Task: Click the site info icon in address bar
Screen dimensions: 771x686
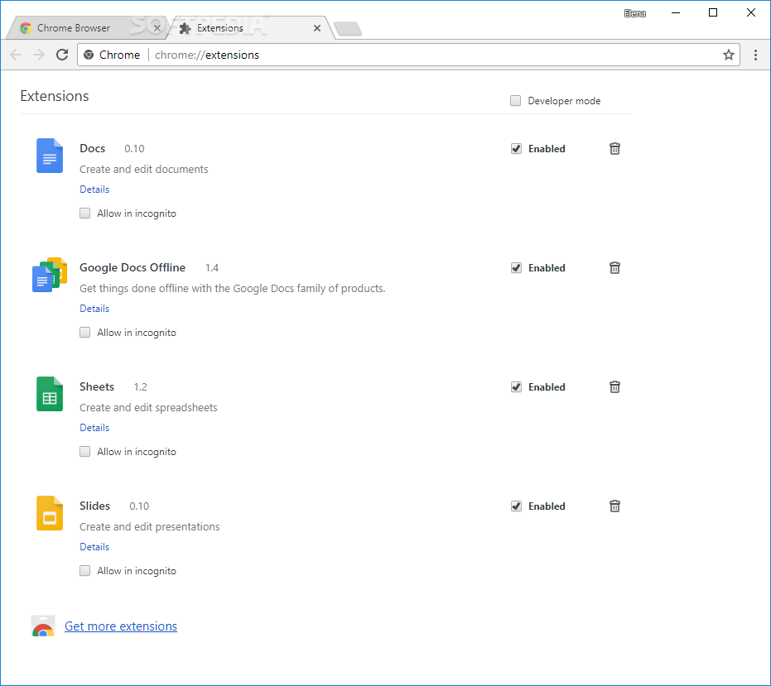Action: click(89, 55)
